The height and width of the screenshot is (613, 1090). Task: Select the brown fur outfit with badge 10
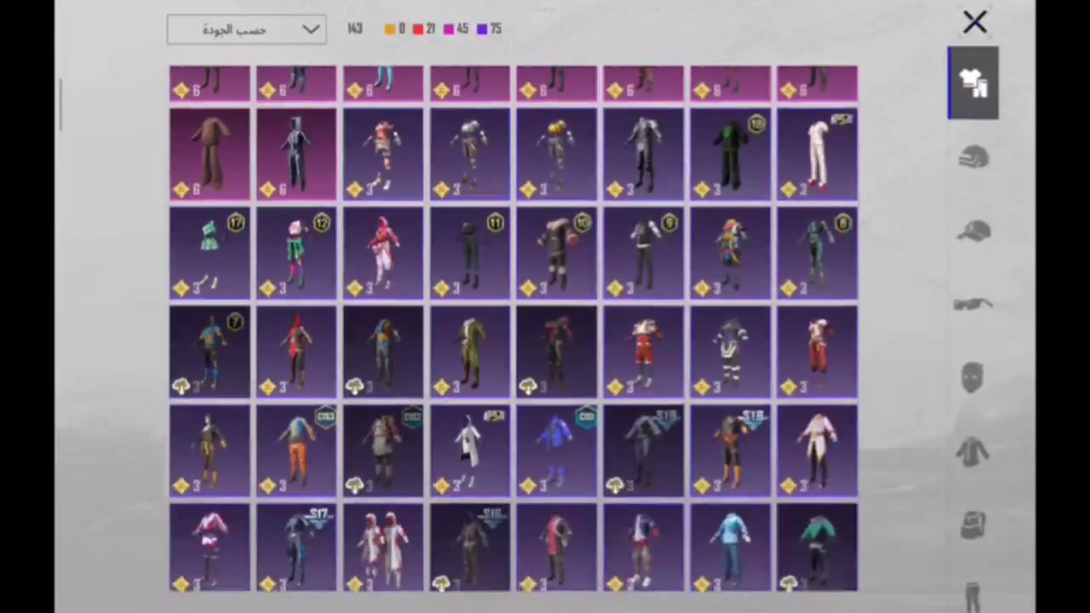[557, 253]
